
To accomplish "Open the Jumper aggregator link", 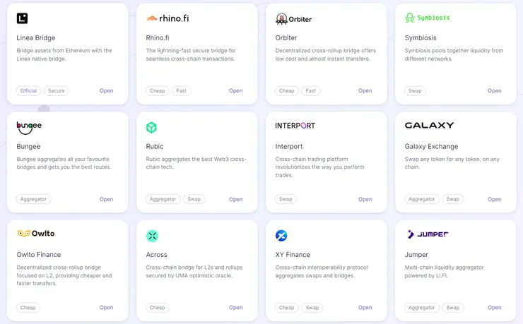I will [x=494, y=308].
